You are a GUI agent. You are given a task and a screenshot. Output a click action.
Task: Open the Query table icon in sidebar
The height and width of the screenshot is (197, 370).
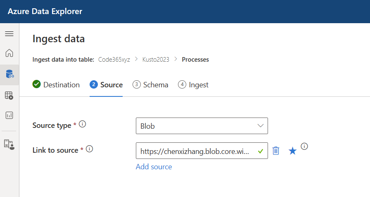pos(9,95)
